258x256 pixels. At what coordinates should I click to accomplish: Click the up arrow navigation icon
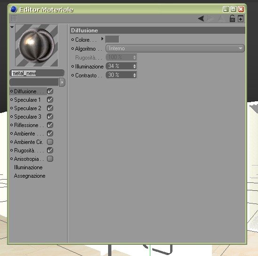[x=221, y=19]
